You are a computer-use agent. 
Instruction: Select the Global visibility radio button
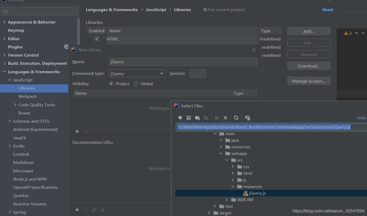(x=136, y=84)
